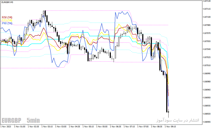
Task: Click the 0.87115 price axis label
Action: coord(207,9)
